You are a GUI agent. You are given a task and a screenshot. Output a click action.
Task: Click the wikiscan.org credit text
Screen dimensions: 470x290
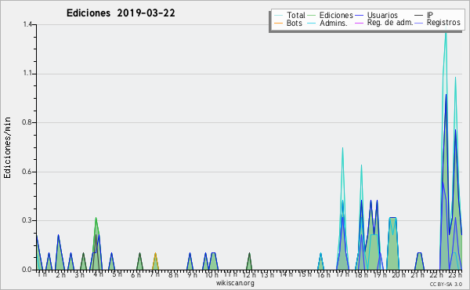coord(235,283)
